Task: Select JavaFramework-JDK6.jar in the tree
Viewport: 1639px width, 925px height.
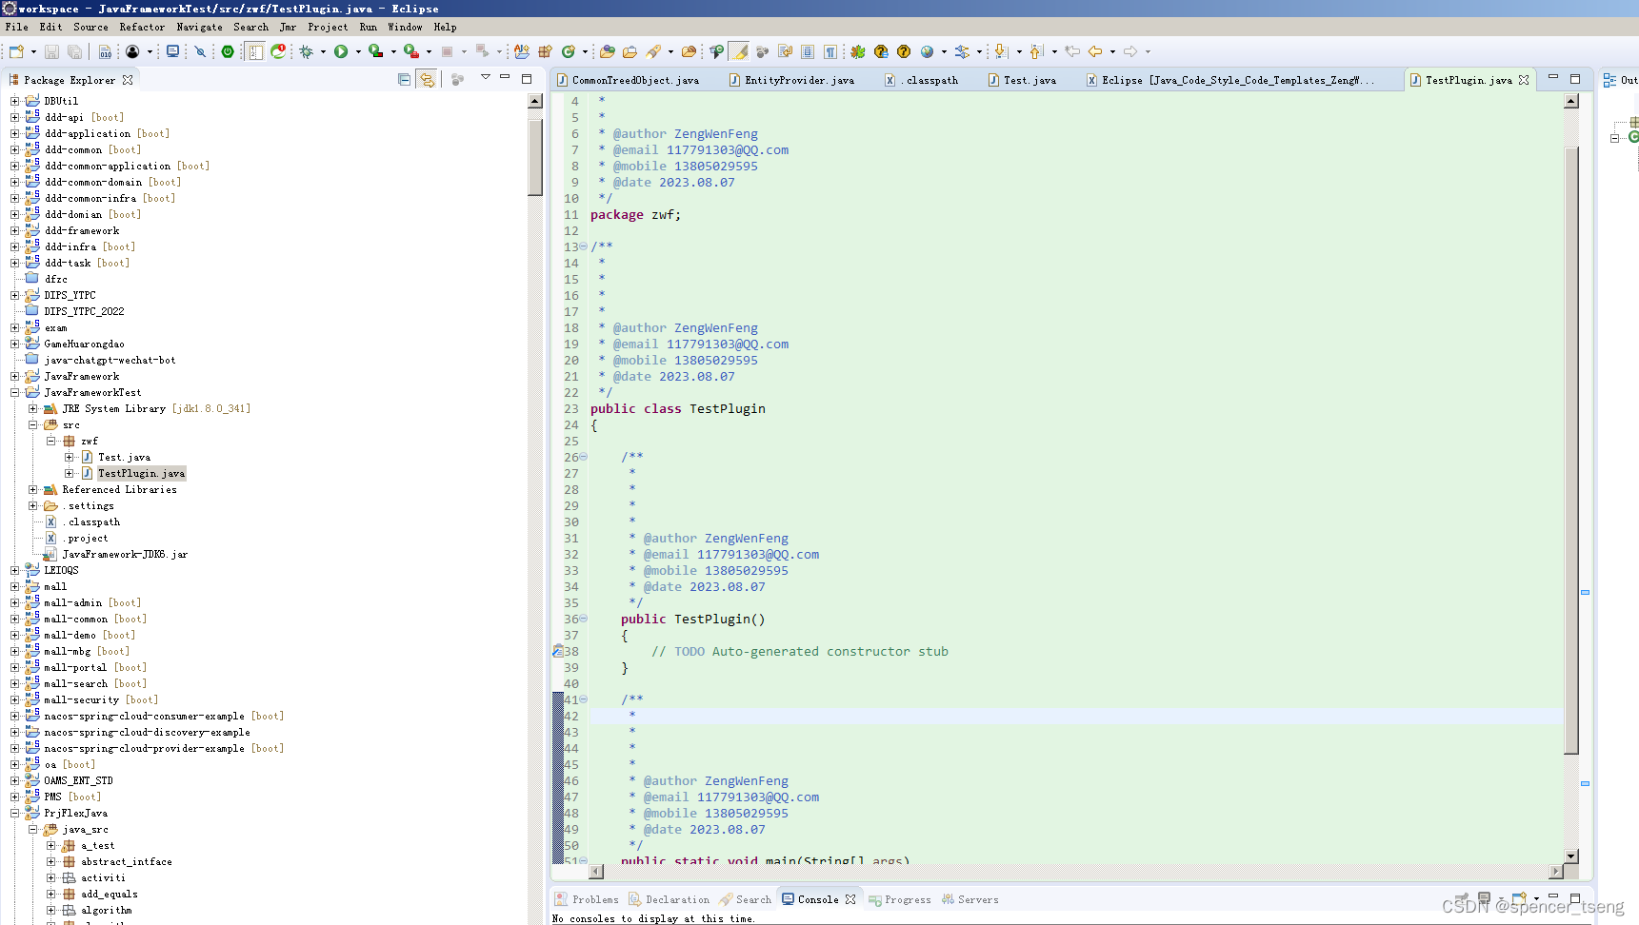Action: click(x=125, y=554)
